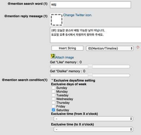Image resolution: width=141 pixels, height=135 pixels.
Task: Check the Monday checkbox
Action: (53, 92)
